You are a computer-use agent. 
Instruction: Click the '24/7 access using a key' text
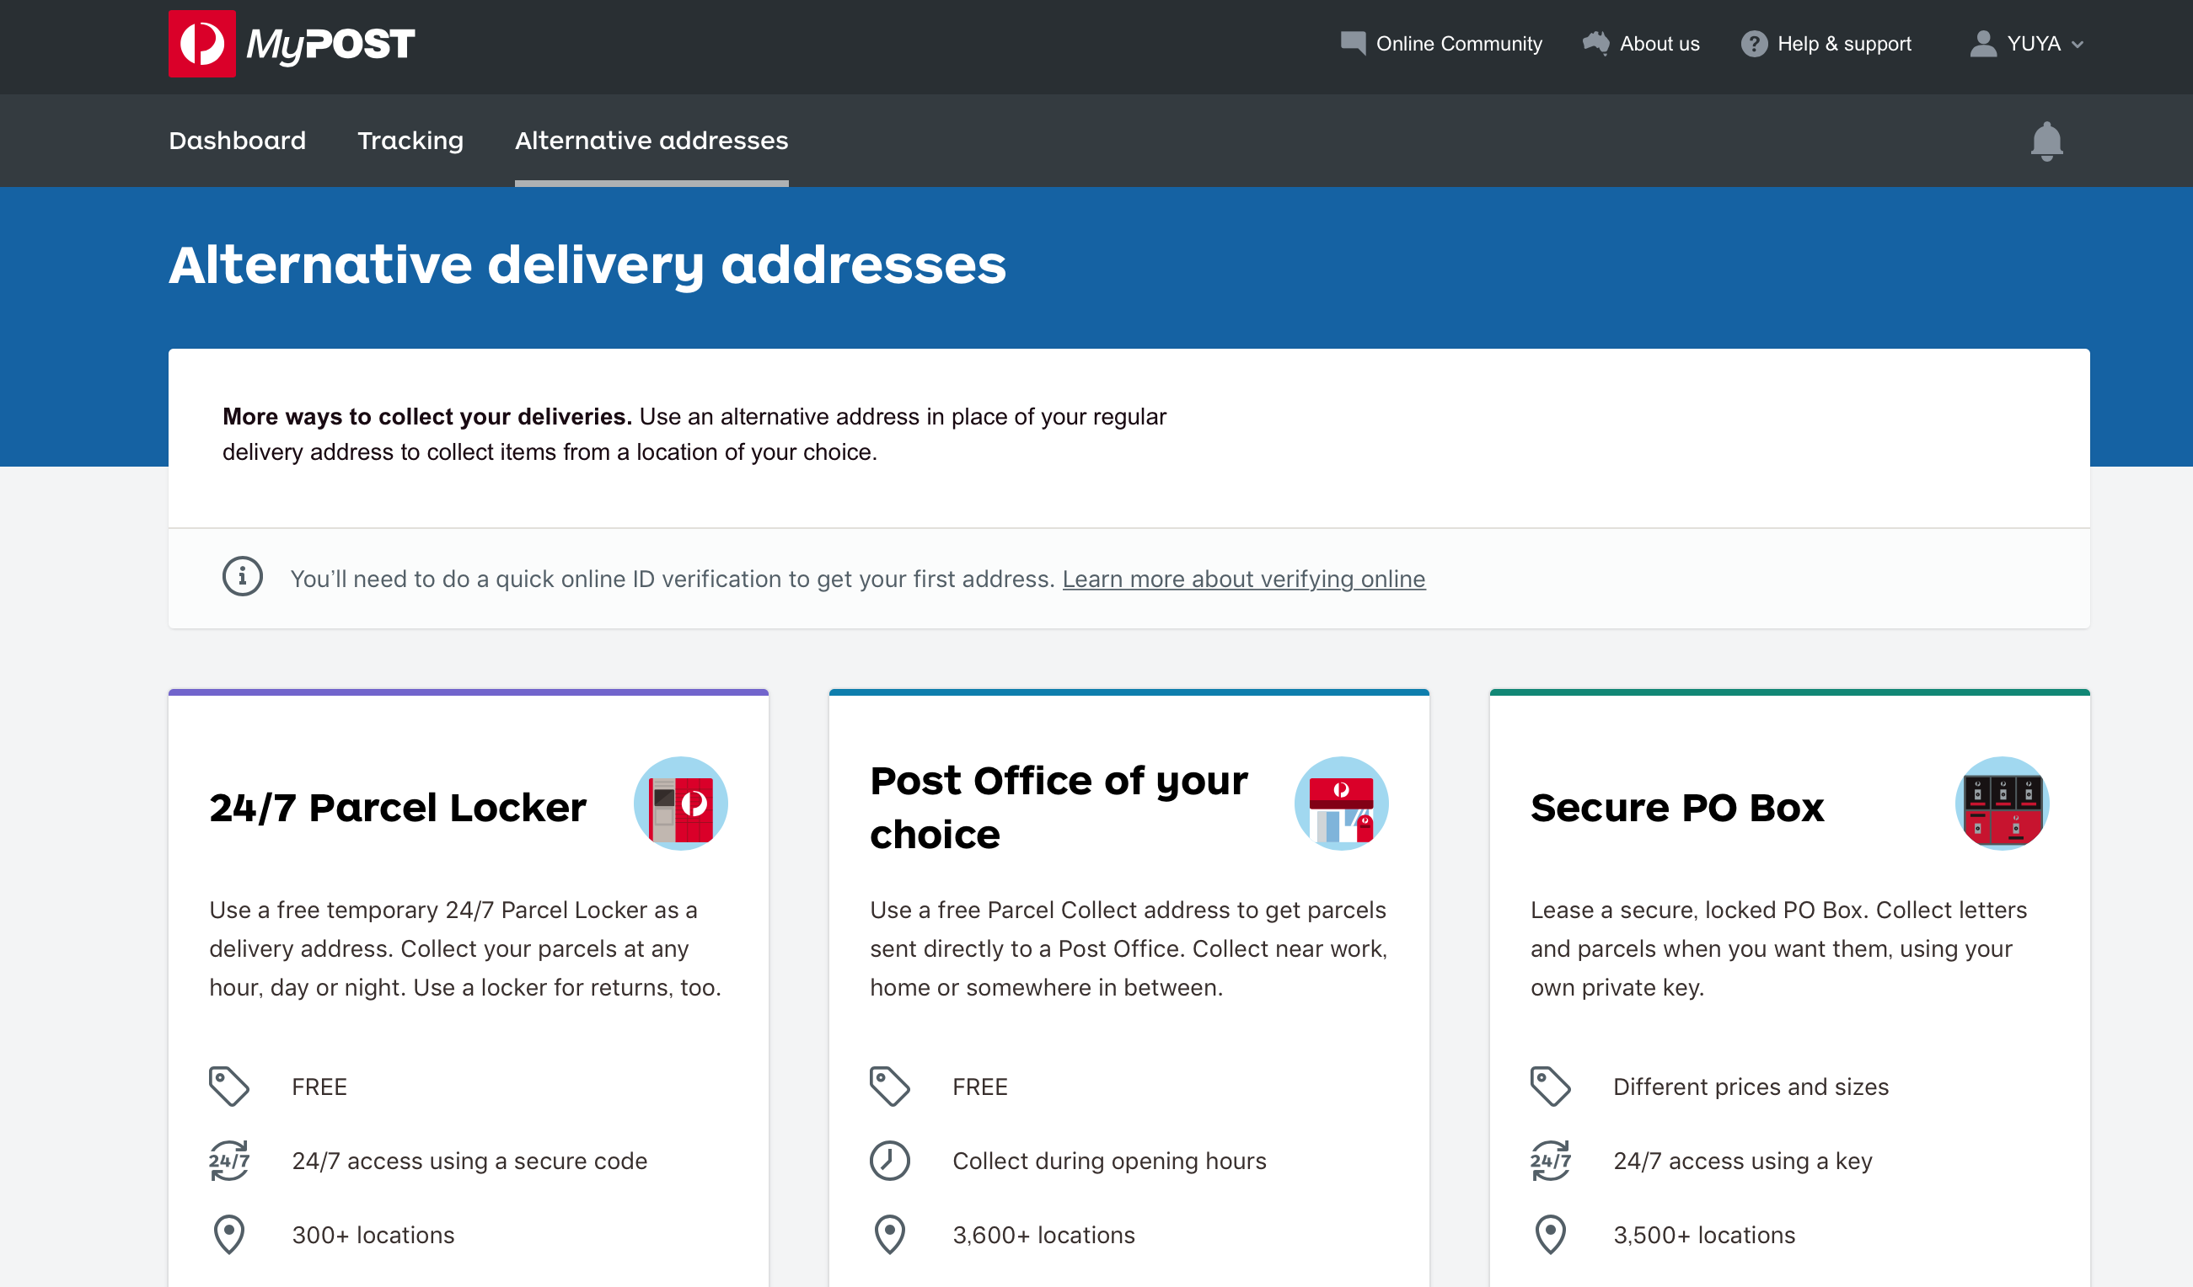[1743, 1161]
